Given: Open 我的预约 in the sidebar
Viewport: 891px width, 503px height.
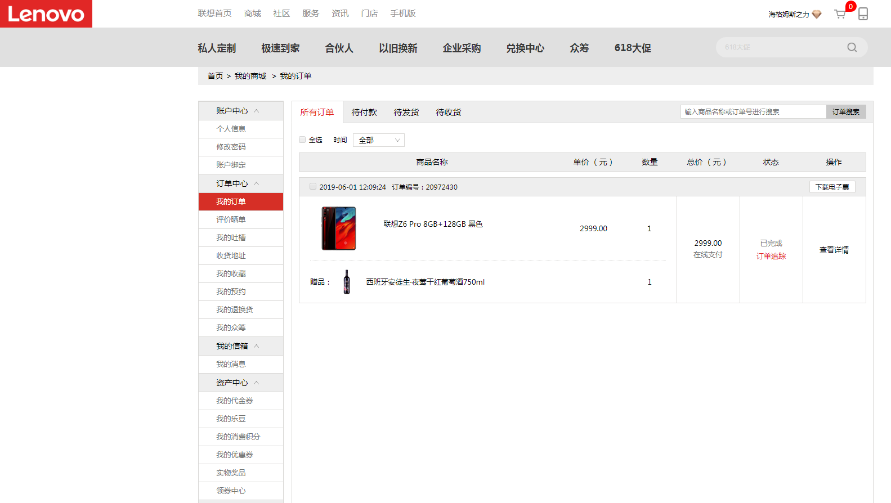Looking at the screenshot, I should [241, 291].
